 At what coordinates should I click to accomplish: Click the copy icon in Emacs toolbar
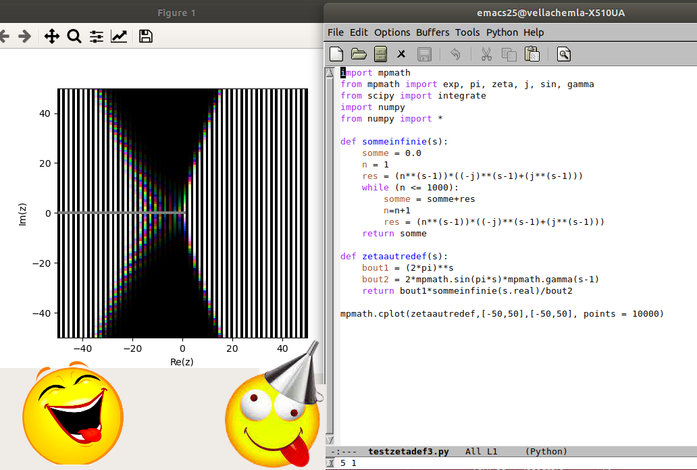[x=509, y=54]
